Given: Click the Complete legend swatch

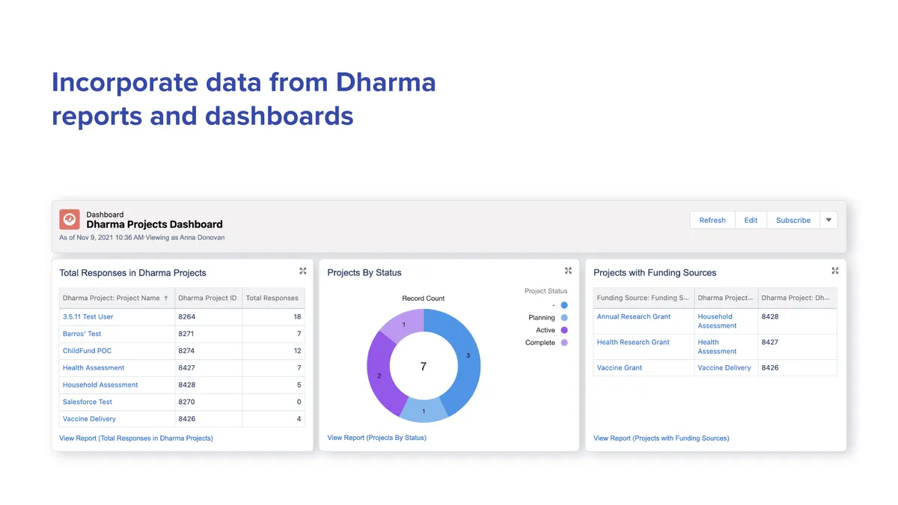Looking at the screenshot, I should 564,343.
